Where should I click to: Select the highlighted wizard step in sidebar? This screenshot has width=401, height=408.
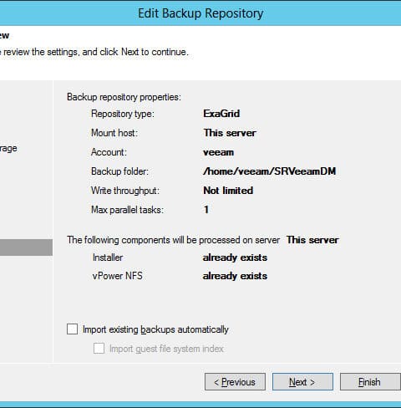pyautogui.click(x=26, y=247)
